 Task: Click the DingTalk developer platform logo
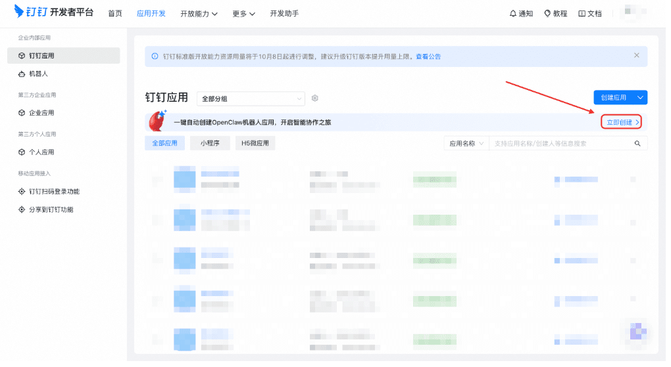(54, 12)
